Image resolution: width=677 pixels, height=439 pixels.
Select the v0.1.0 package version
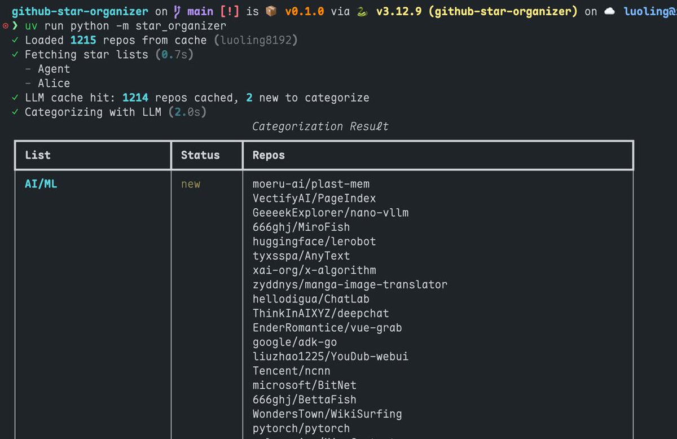coord(304,12)
